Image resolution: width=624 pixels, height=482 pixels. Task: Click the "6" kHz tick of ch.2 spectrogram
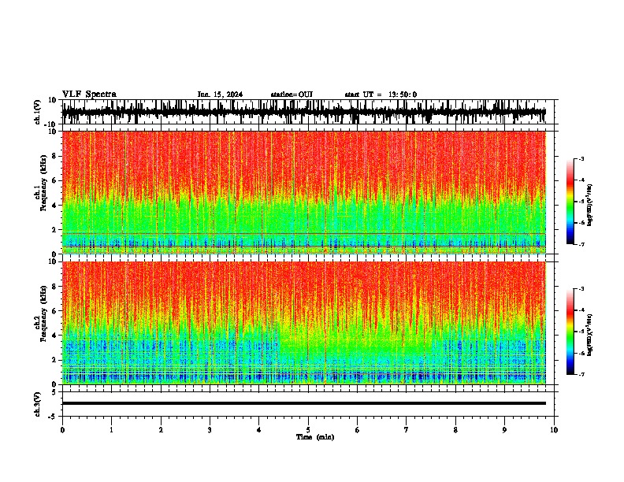pos(55,311)
